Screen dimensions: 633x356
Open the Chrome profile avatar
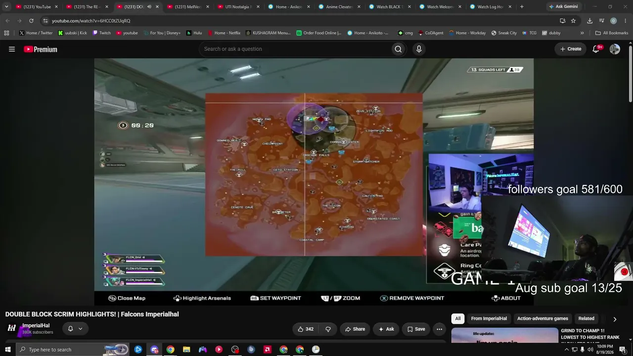(614, 21)
